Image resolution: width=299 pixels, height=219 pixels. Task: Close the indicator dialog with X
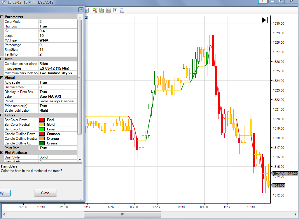81,10
